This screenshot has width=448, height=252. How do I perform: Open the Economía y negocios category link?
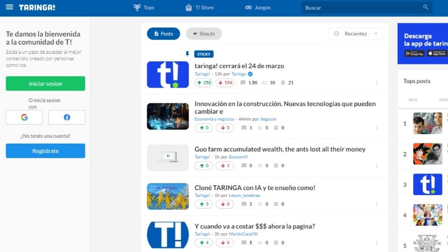pyautogui.click(x=214, y=119)
